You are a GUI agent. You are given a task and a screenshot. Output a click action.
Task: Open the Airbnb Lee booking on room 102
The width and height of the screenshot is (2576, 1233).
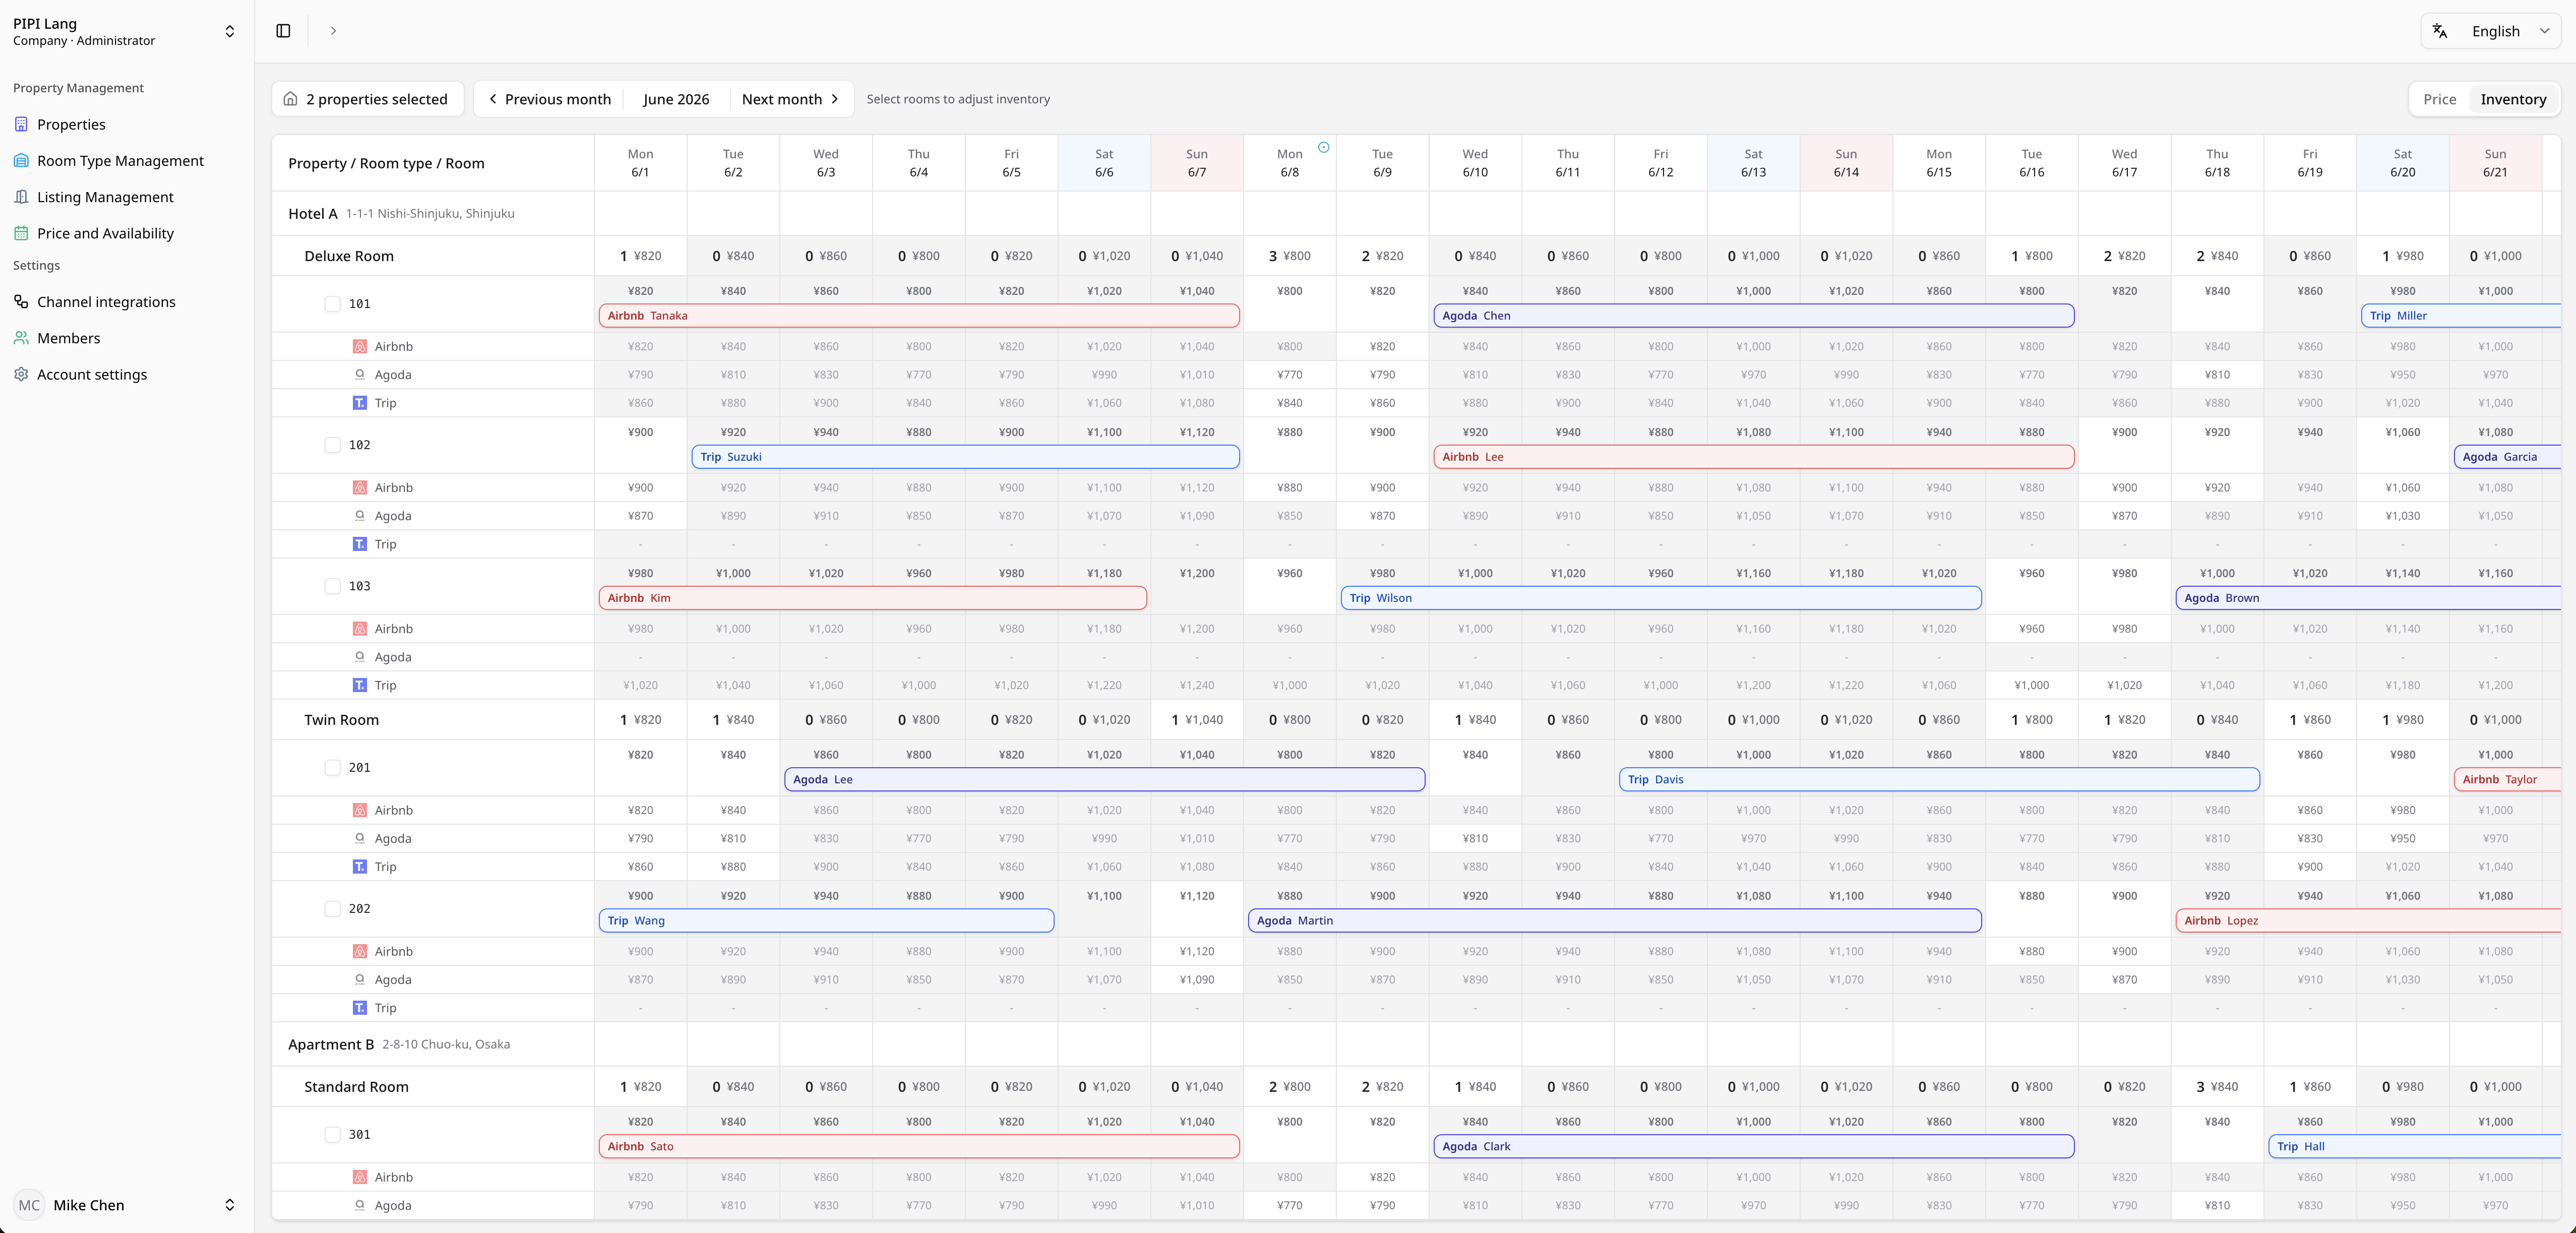[1753, 457]
